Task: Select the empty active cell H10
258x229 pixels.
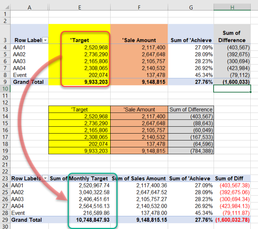Action: pyautogui.click(x=232, y=89)
